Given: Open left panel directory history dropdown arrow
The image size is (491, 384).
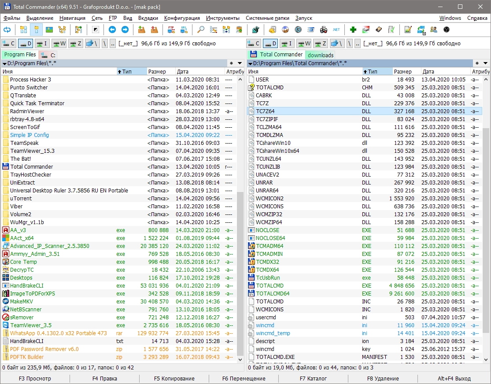Looking at the screenshot, I should (x=240, y=63).
